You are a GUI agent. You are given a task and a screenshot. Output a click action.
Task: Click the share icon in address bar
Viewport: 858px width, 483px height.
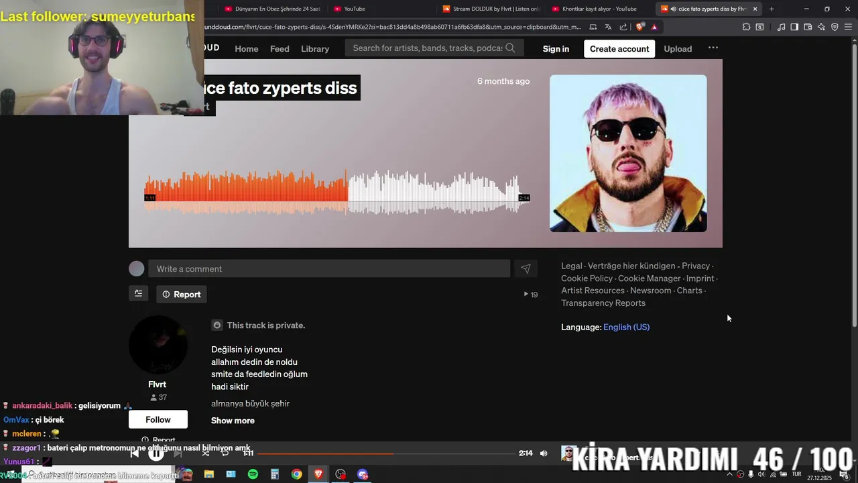tap(623, 27)
